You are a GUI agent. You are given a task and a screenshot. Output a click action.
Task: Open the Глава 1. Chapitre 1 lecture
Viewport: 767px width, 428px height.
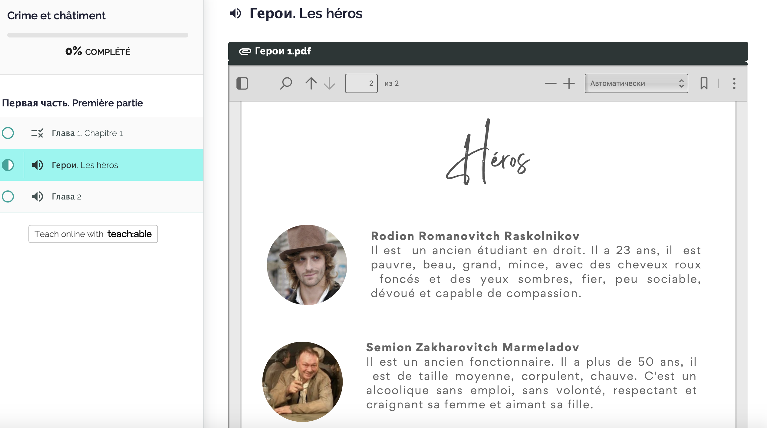(102, 133)
